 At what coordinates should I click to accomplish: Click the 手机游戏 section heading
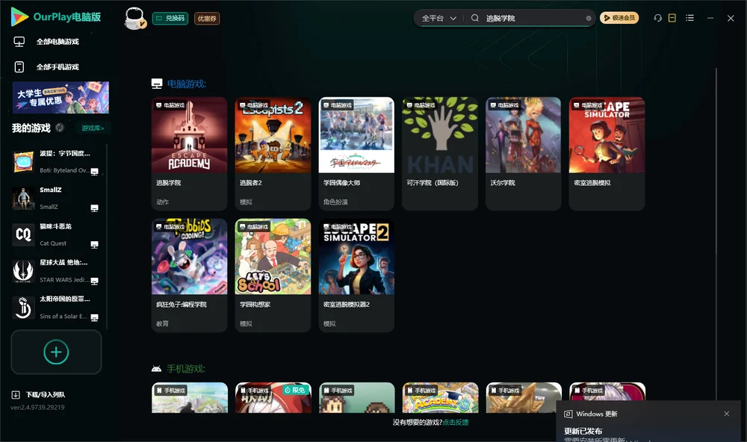point(186,369)
